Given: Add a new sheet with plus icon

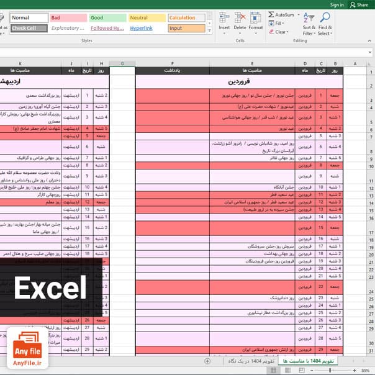Looking at the screenshot, I should [207, 361].
